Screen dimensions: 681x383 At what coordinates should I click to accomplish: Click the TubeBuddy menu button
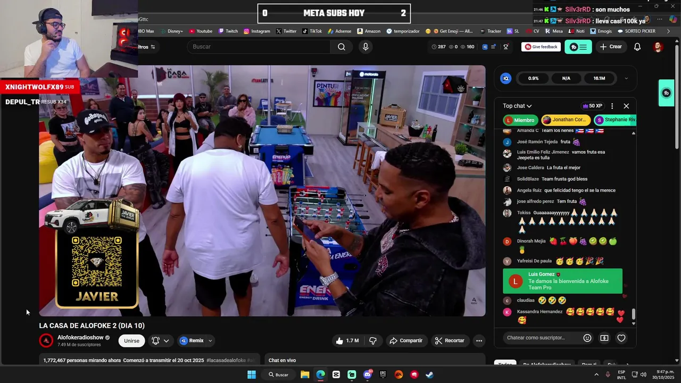click(578, 47)
